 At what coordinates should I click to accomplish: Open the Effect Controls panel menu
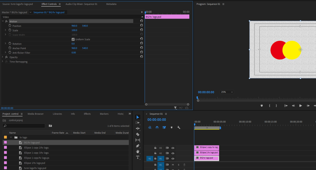[60, 4]
